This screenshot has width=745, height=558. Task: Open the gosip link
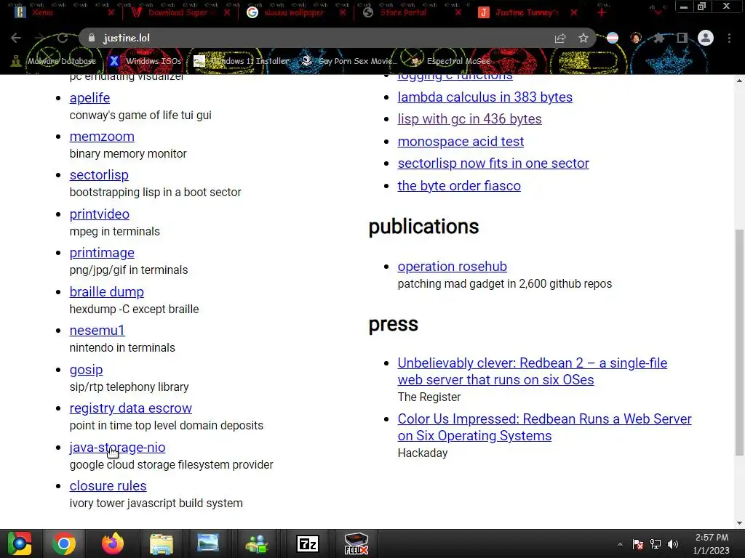(x=86, y=369)
